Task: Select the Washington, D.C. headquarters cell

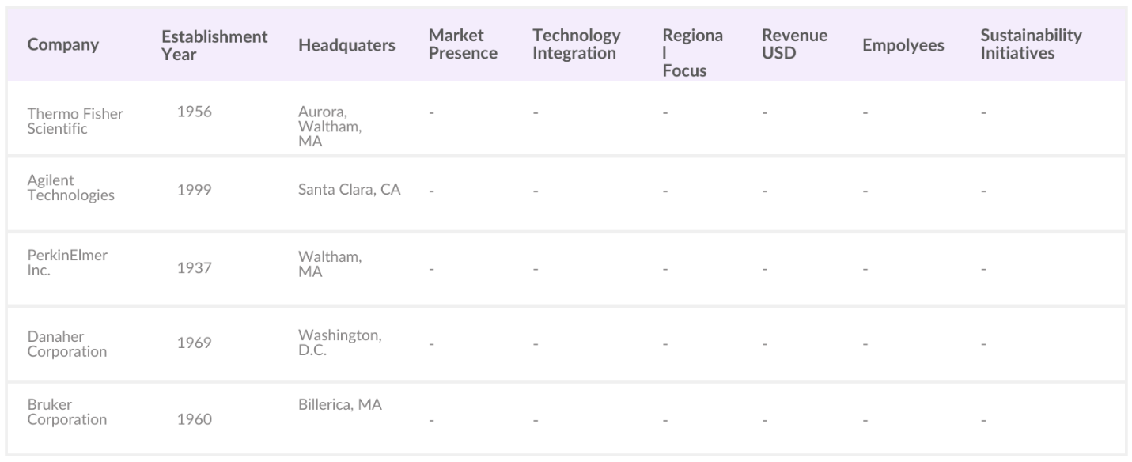Action: click(x=339, y=342)
